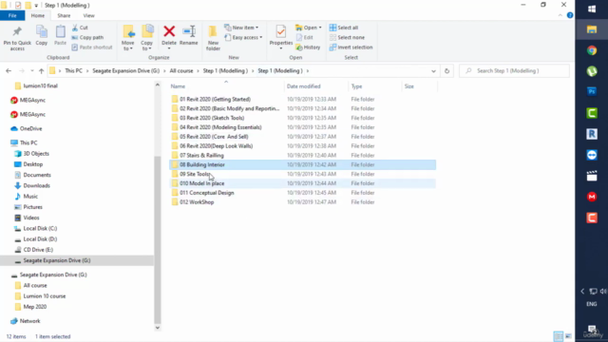Open the Open dropdown in ribbon
Viewport: 608px width, 342px height.
[308, 28]
